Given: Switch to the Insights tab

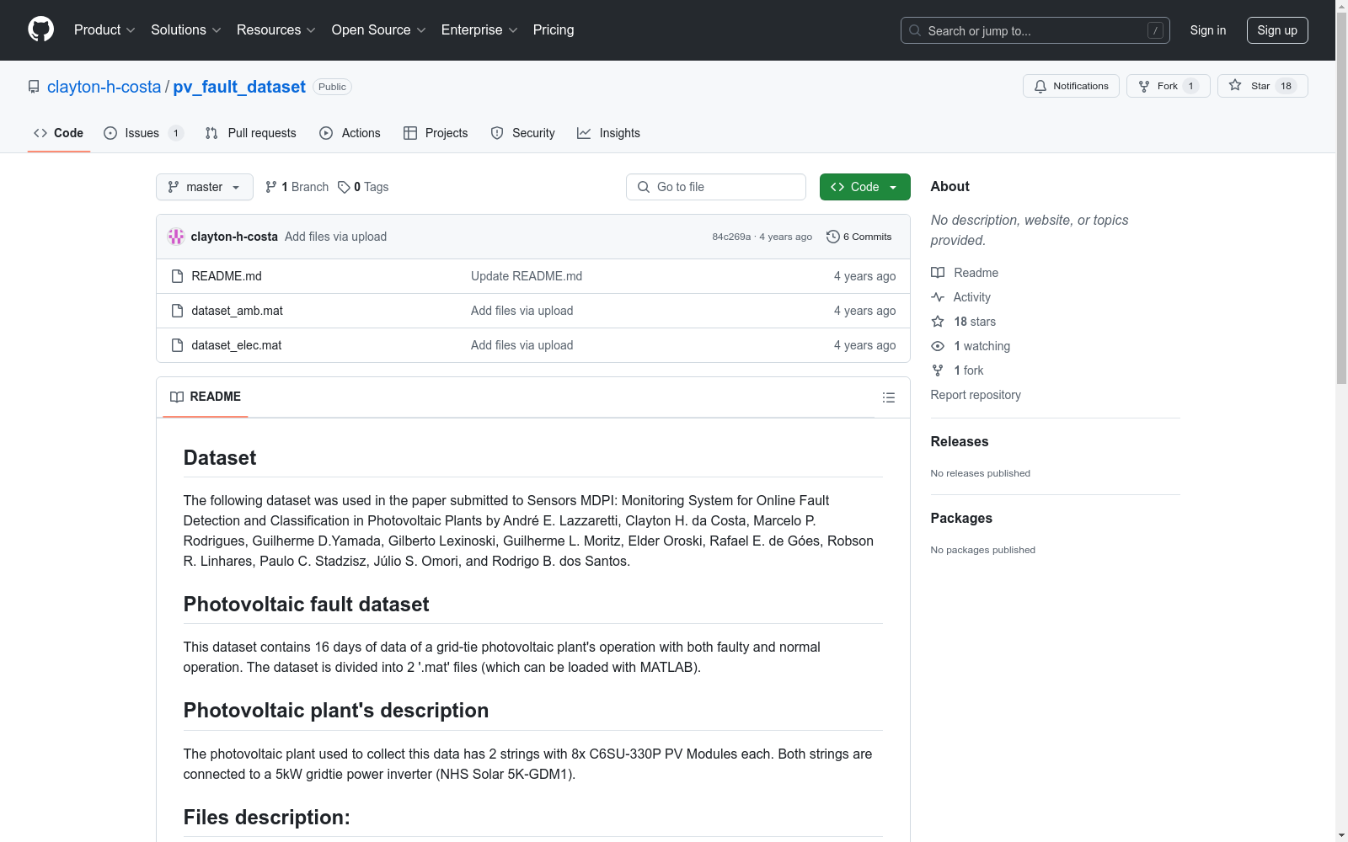Looking at the screenshot, I should click(609, 133).
